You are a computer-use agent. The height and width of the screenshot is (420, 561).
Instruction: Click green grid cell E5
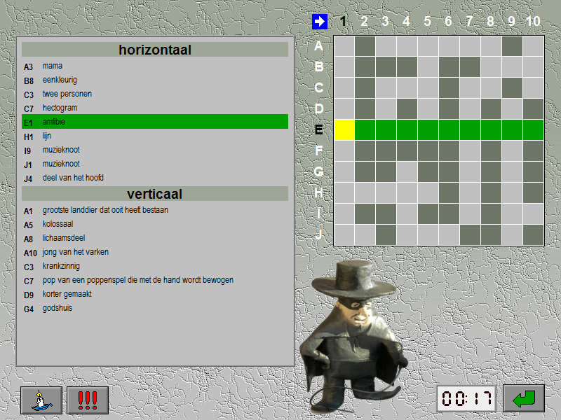[428, 130]
